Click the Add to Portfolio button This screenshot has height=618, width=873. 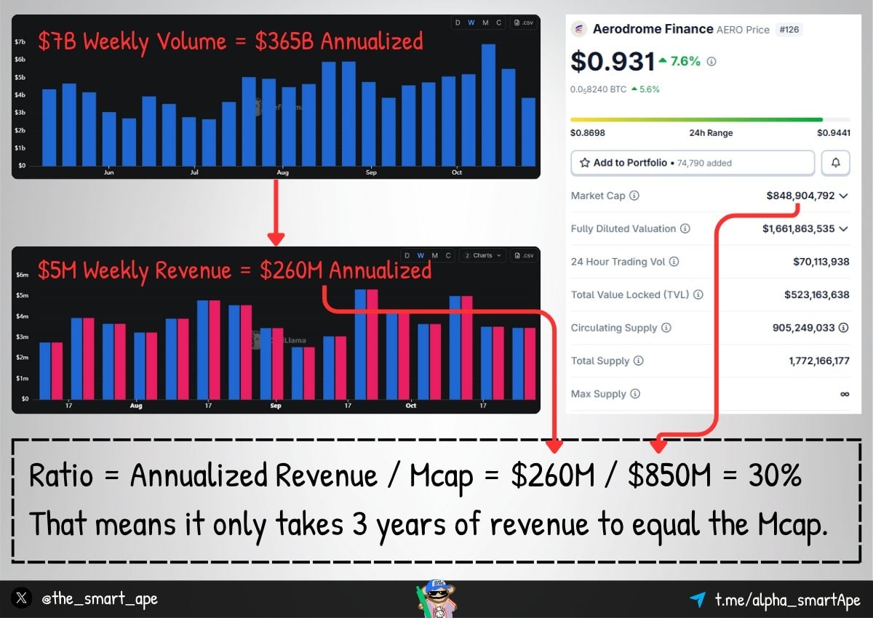coord(692,162)
